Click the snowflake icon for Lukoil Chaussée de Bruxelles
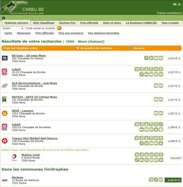 coord(156,130)
